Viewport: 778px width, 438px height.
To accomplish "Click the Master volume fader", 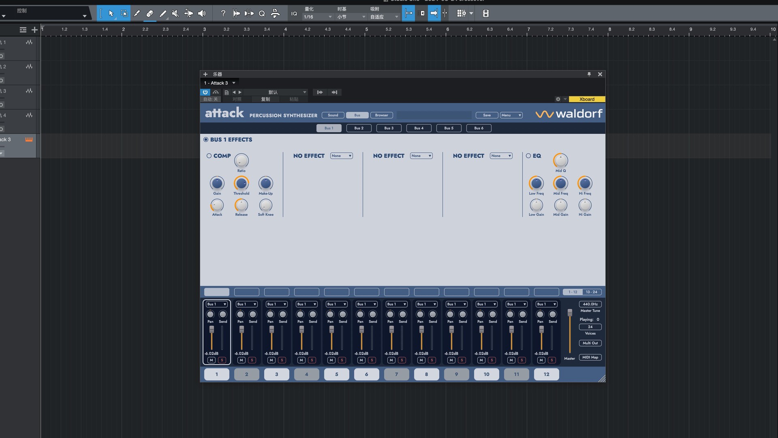I will (570, 313).
